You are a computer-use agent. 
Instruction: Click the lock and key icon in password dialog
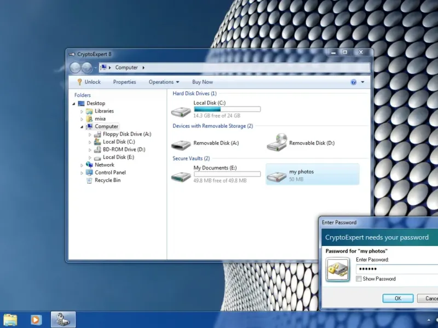(x=338, y=270)
